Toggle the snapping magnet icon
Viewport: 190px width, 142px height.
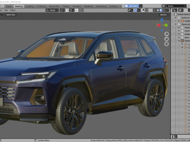coord(67,10)
